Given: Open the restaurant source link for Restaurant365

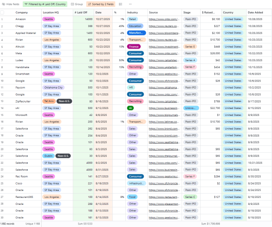Looking at the screenshot, I should 164,197.
